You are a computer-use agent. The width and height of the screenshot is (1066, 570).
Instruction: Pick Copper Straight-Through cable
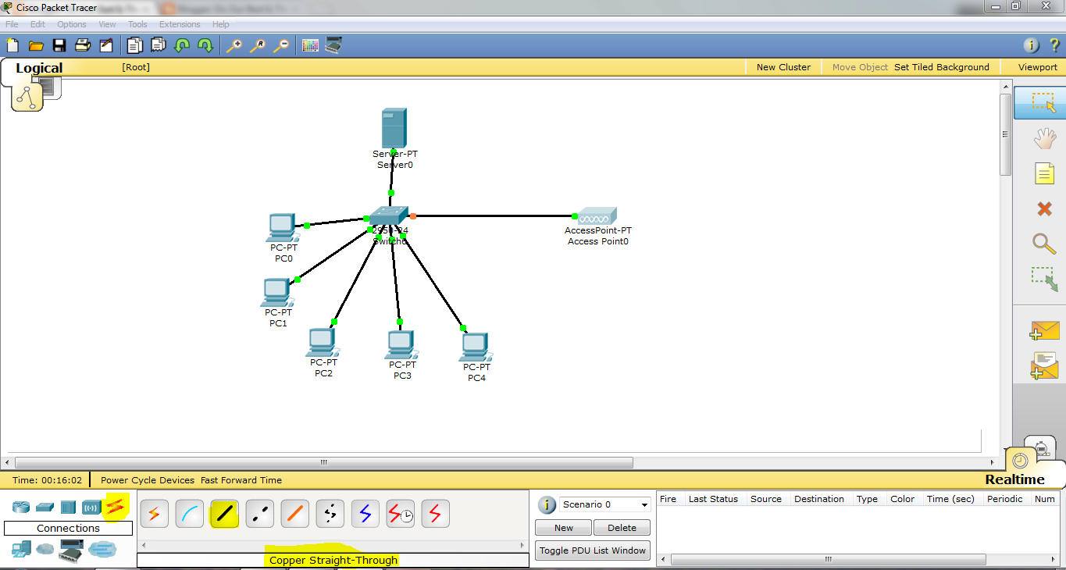[x=225, y=514]
